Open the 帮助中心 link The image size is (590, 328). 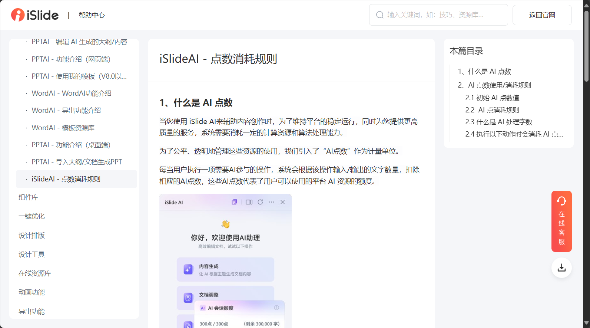point(92,15)
